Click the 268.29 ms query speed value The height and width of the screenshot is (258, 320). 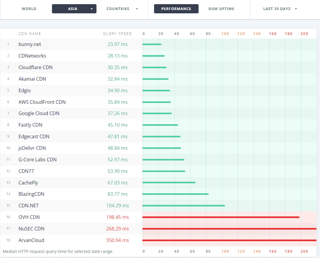point(118,229)
